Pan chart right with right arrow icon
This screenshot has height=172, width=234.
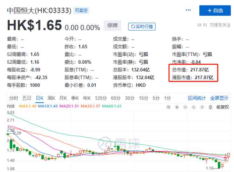202,107
